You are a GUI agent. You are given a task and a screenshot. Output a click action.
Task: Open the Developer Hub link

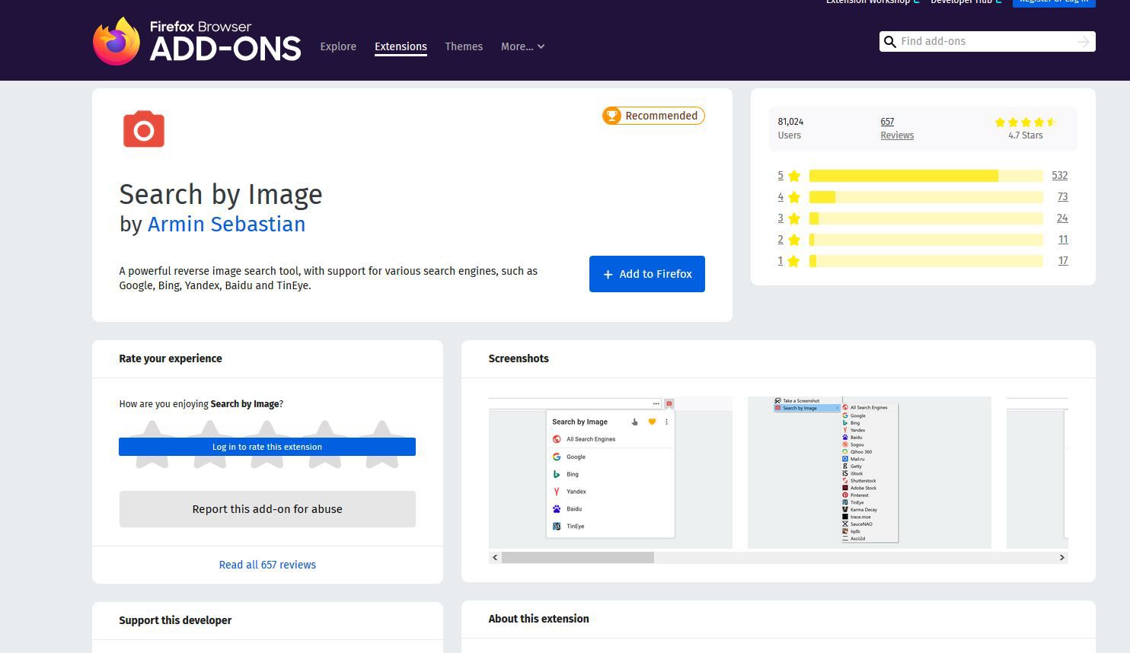(966, 2)
